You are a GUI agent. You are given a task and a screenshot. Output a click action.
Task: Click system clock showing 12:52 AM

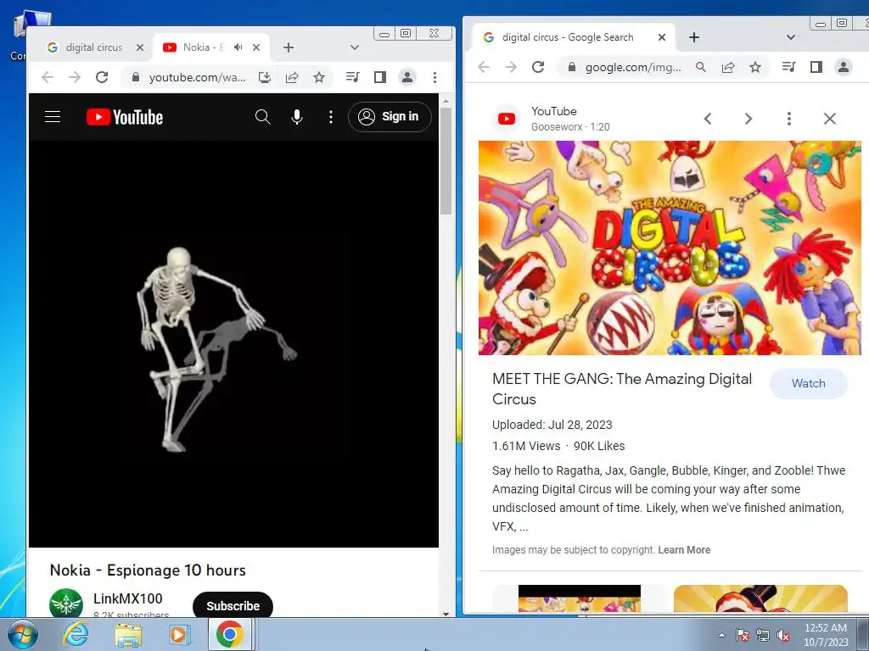(x=826, y=635)
